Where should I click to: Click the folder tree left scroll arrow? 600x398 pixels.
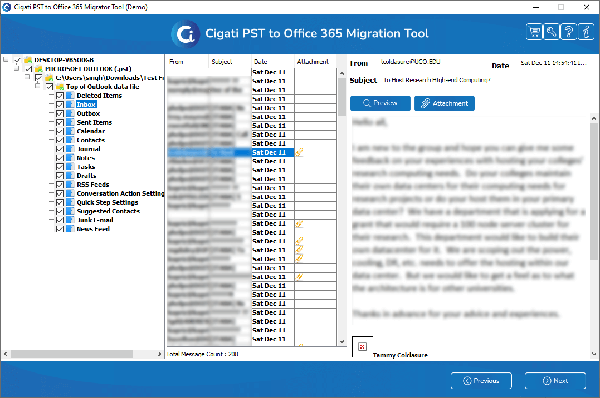point(6,354)
